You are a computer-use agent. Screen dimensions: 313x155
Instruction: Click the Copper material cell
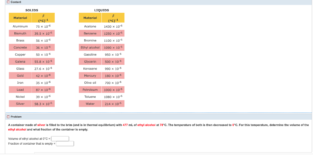tap(20, 55)
